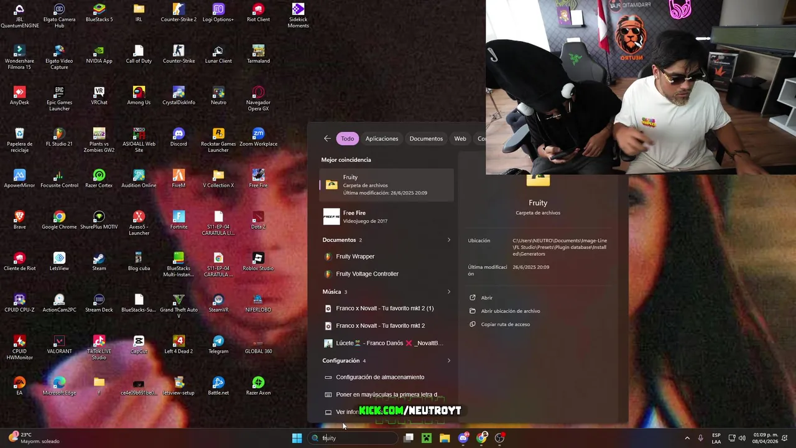Select the Brave browser desktop icon
The width and height of the screenshot is (796, 448).
(19, 220)
